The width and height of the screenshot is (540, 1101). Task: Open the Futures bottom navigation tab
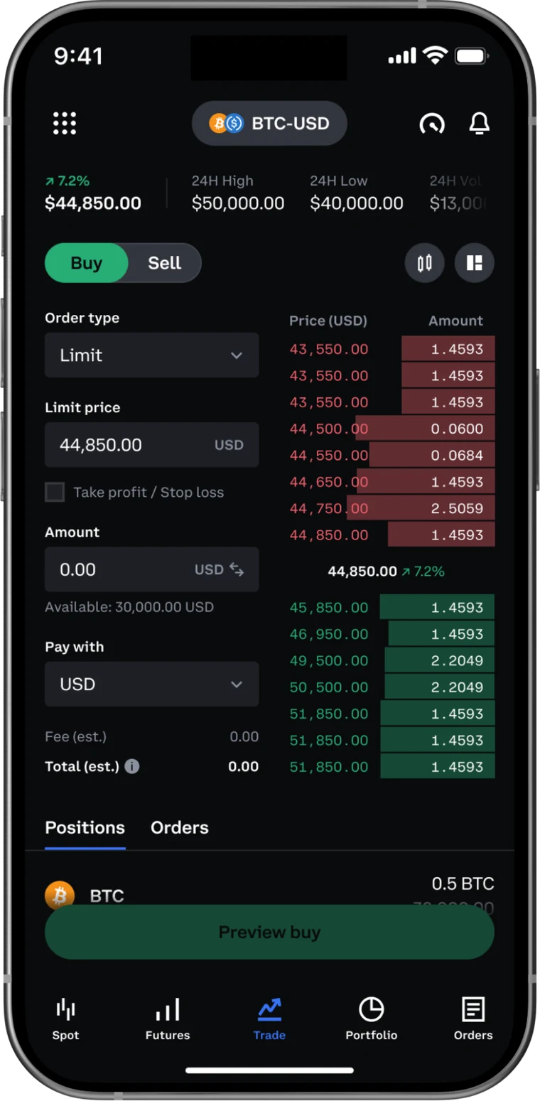(x=168, y=1018)
